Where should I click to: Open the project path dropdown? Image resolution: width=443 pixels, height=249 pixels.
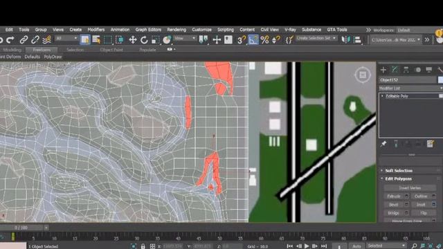[395, 40]
